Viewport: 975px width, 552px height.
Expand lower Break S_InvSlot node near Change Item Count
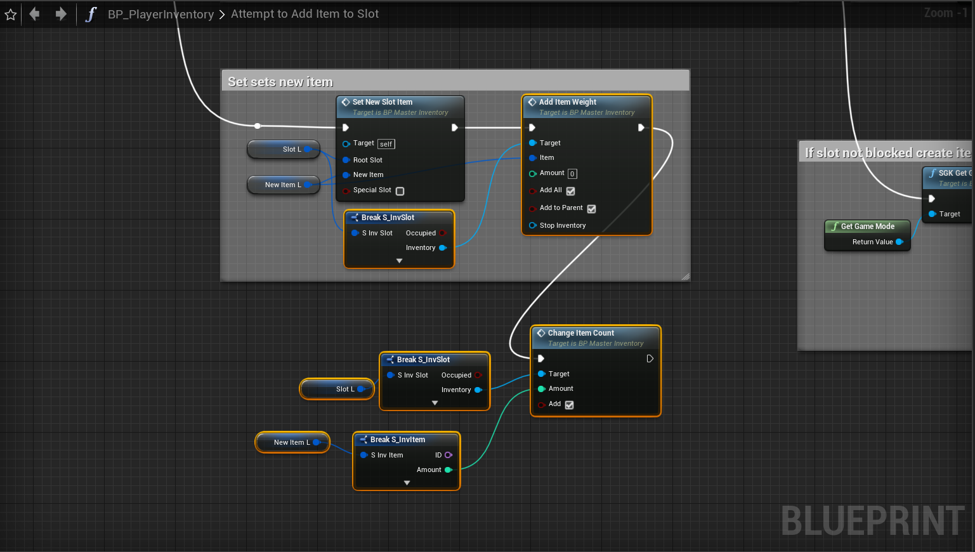[x=435, y=403]
